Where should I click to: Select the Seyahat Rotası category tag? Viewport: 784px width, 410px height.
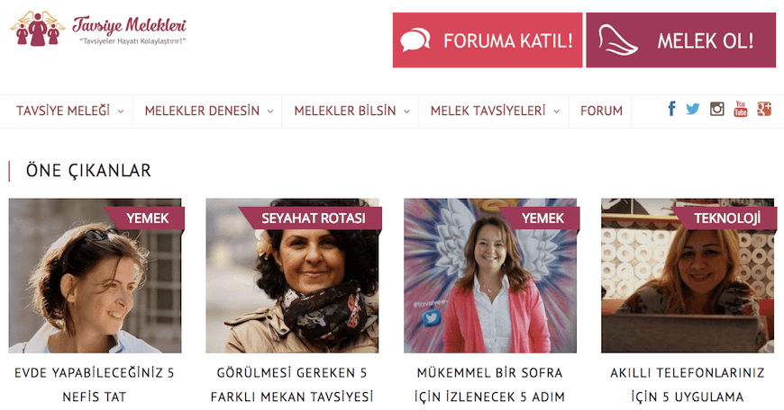point(313,218)
